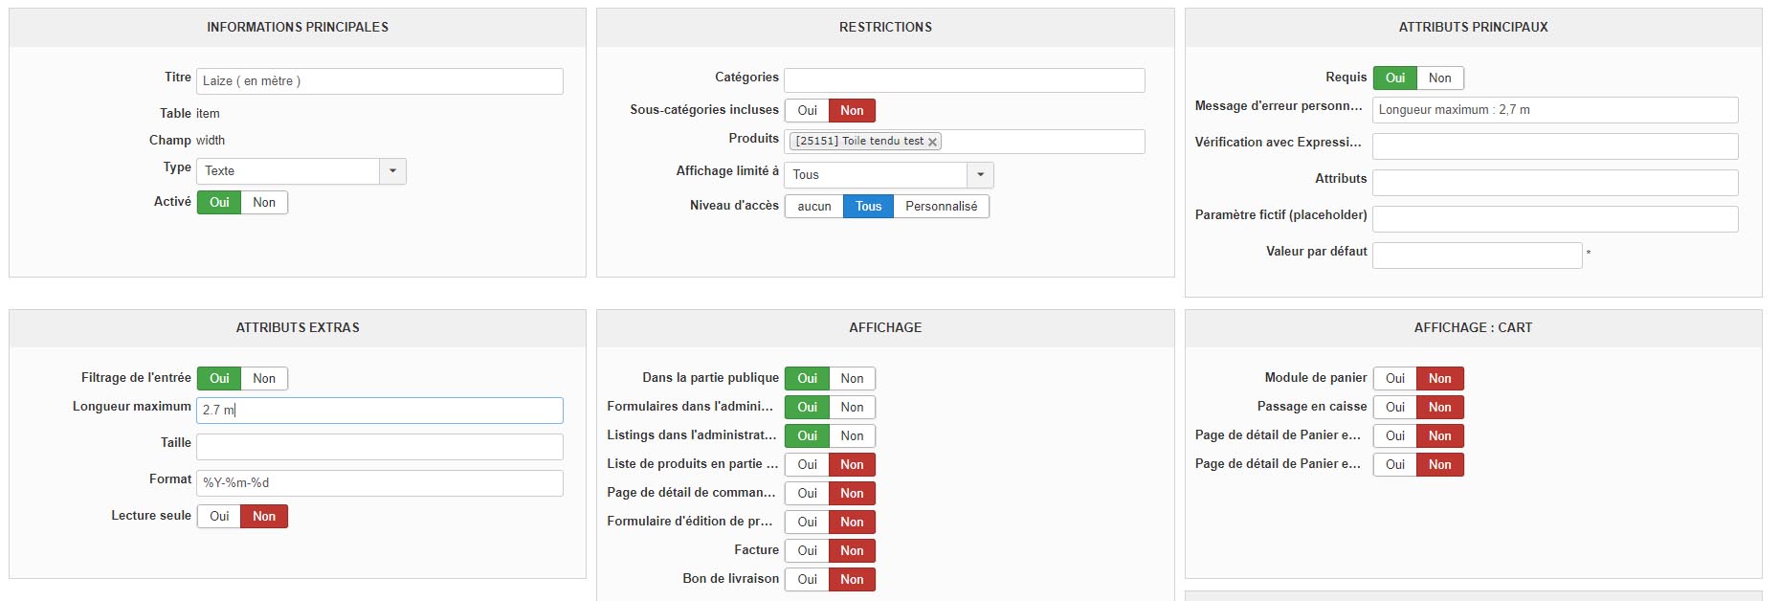Edit the Format field
1780x601 pixels.
[x=379, y=483]
